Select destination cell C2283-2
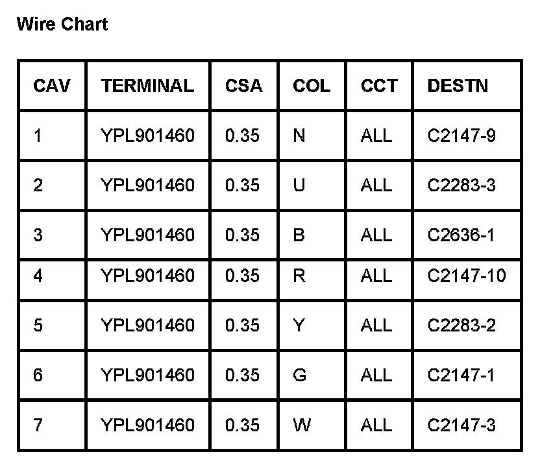 point(461,325)
